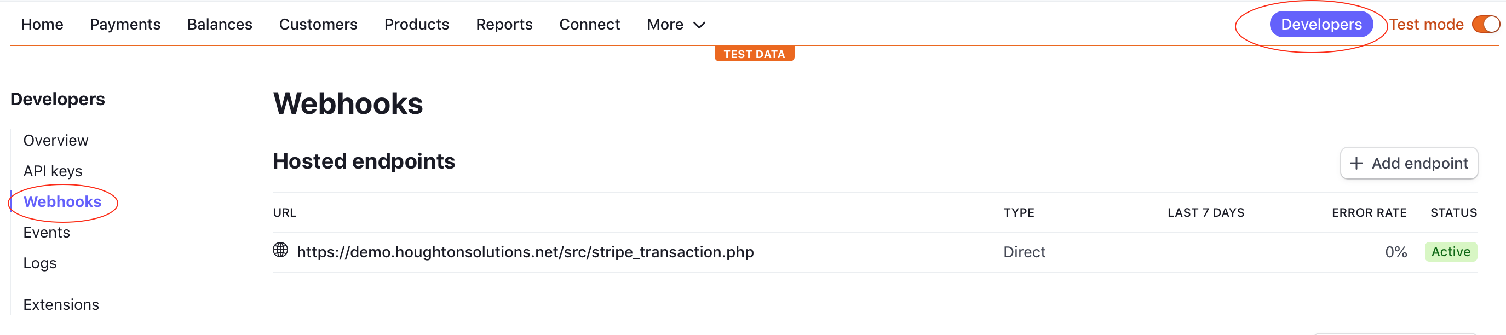Viewport: 1506px width, 335px height.
Task: Click the plus icon on Add endpoint
Action: (x=1356, y=163)
